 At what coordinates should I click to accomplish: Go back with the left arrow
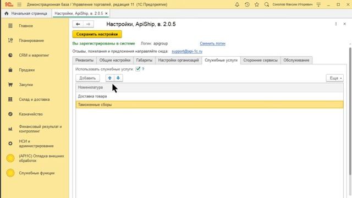point(78,24)
